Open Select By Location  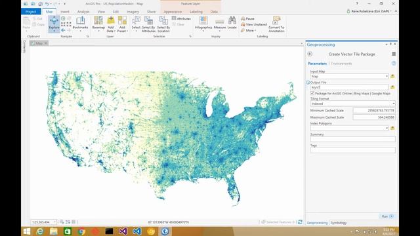click(x=163, y=24)
